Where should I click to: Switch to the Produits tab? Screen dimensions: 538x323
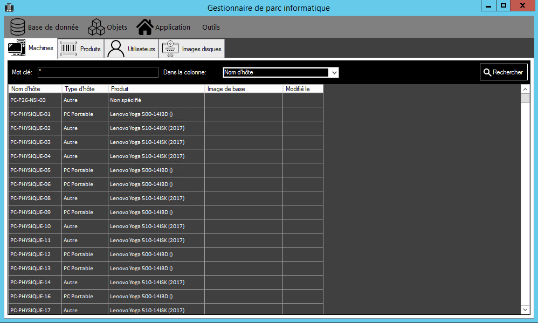point(81,49)
